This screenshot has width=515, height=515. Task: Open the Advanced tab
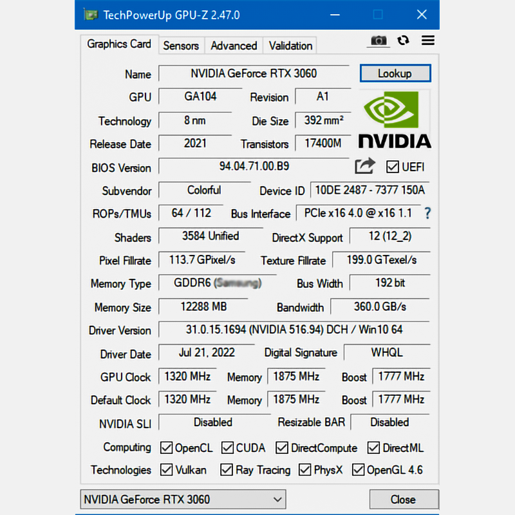tap(234, 46)
